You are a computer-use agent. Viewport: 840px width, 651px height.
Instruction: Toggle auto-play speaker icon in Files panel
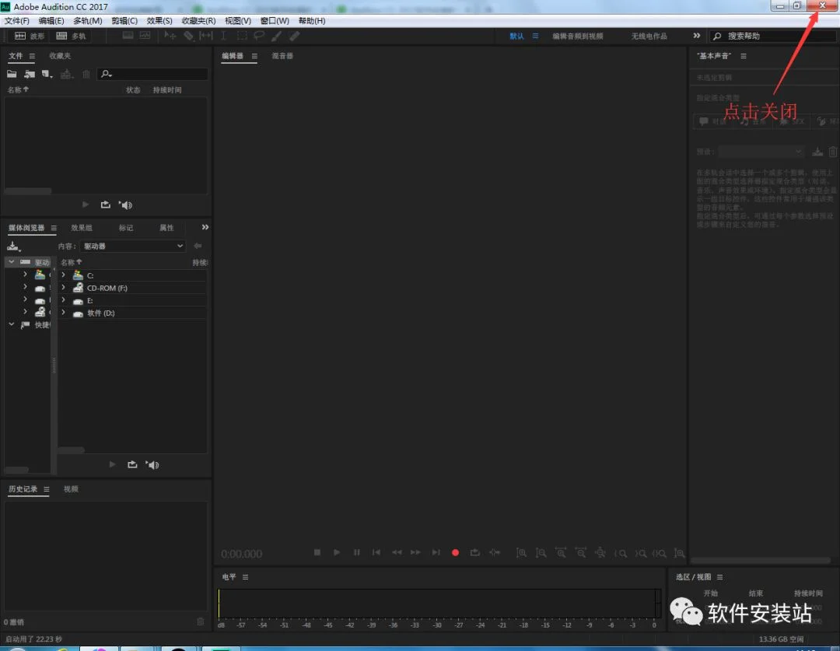(125, 205)
